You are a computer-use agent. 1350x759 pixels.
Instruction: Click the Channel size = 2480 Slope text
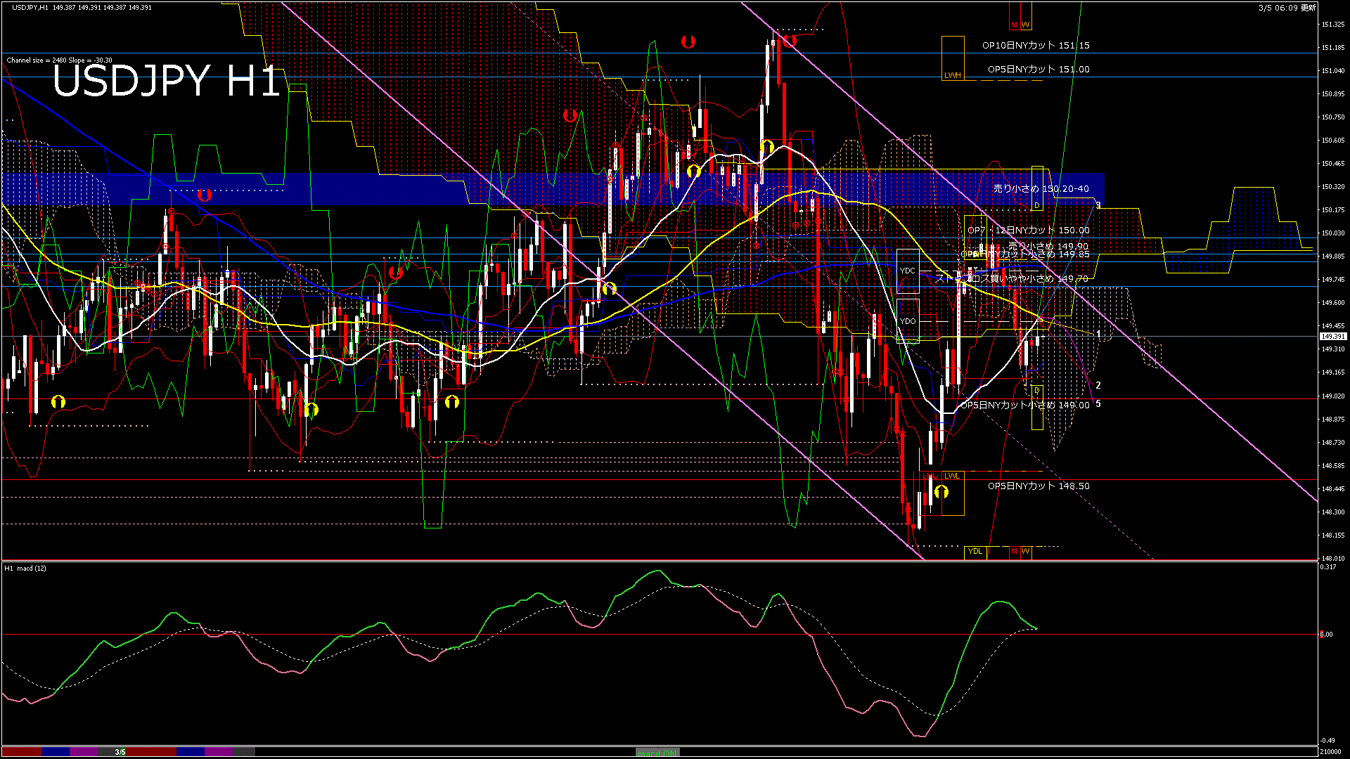[59, 60]
